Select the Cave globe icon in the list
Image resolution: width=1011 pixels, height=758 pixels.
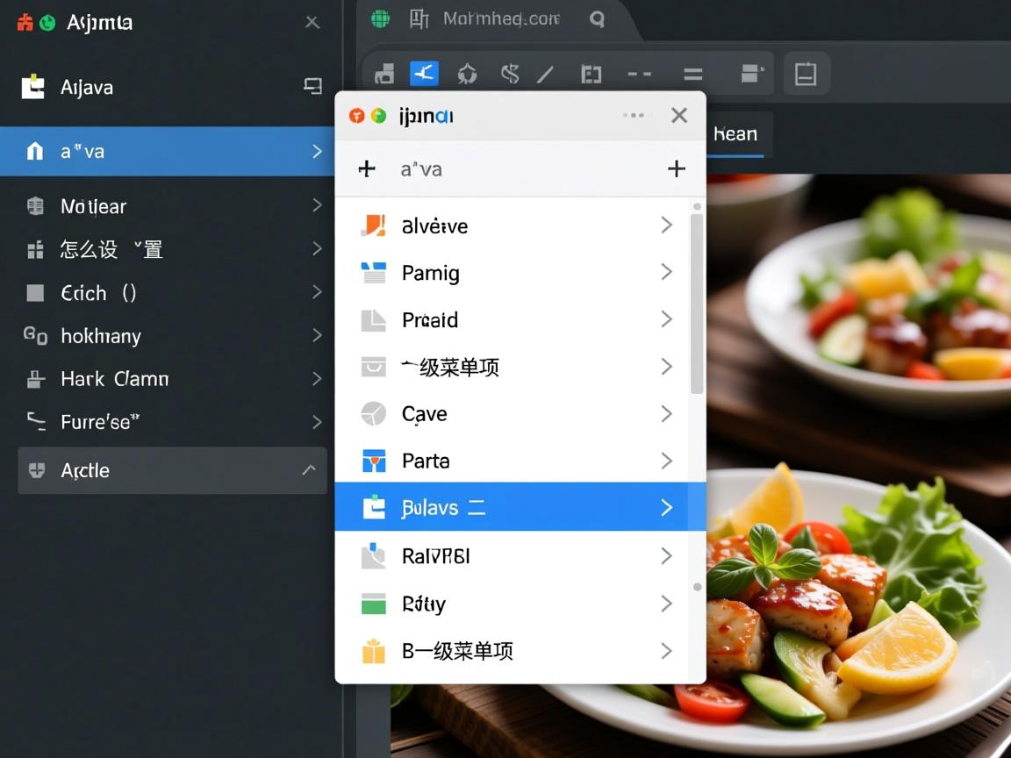(374, 413)
